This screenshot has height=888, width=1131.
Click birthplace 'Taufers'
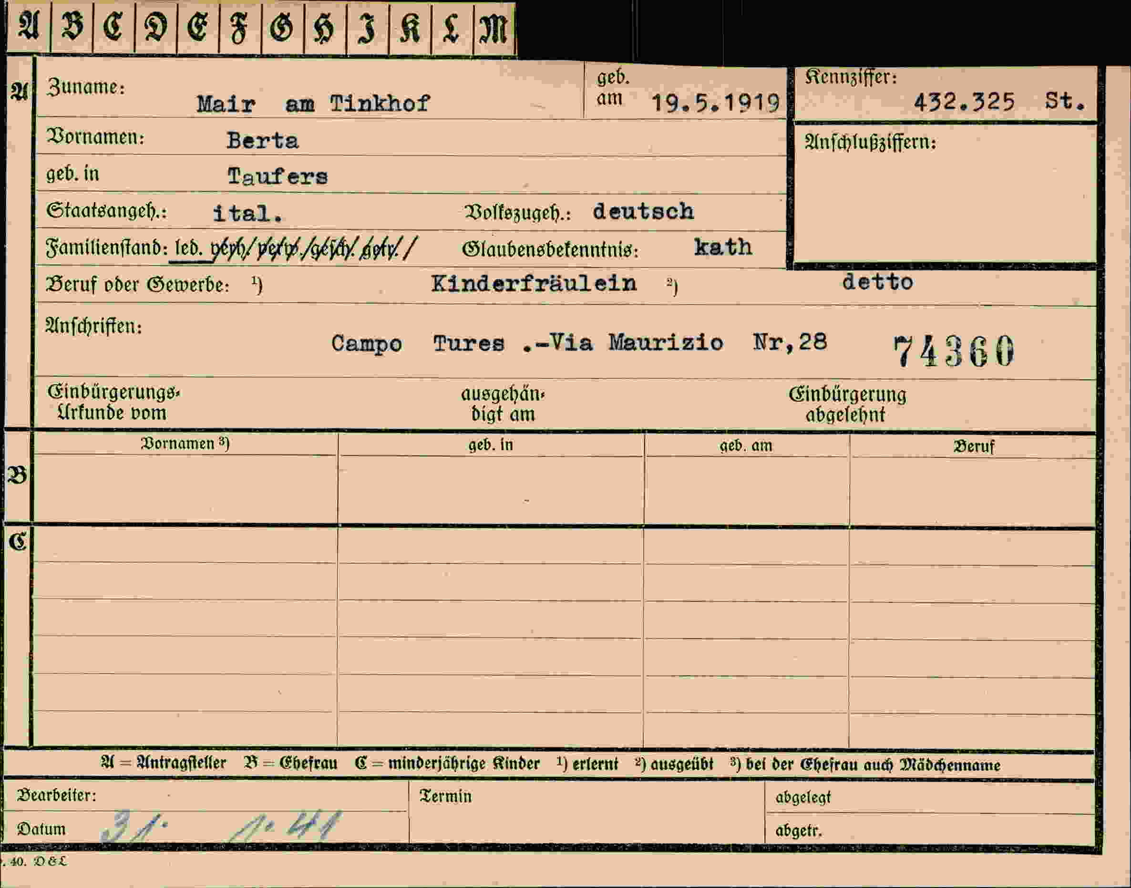point(278,177)
